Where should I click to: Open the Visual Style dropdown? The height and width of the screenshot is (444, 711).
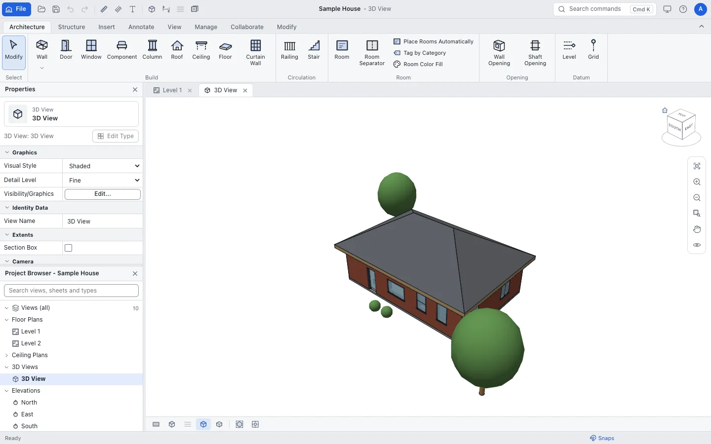tap(103, 166)
